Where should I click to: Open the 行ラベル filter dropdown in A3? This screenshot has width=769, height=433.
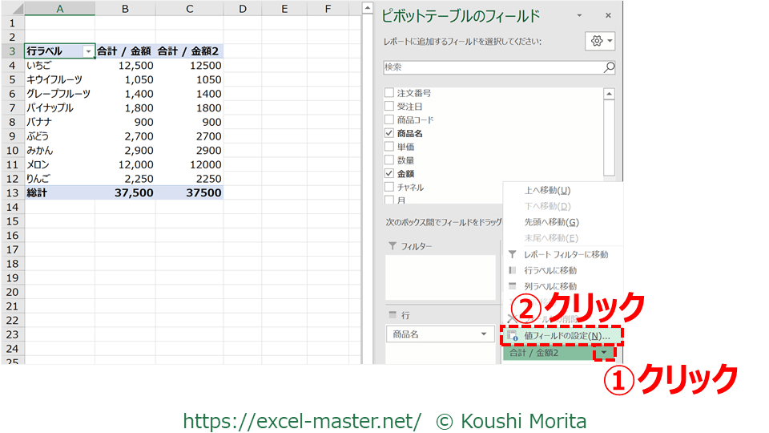click(x=88, y=51)
